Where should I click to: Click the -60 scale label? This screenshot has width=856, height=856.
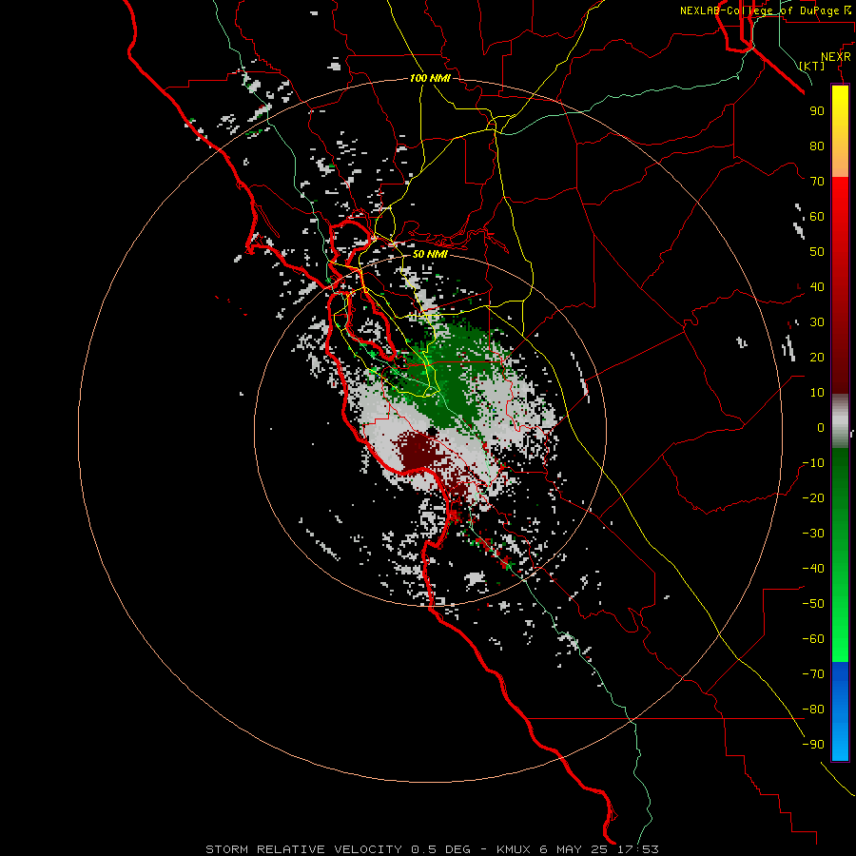(x=813, y=639)
